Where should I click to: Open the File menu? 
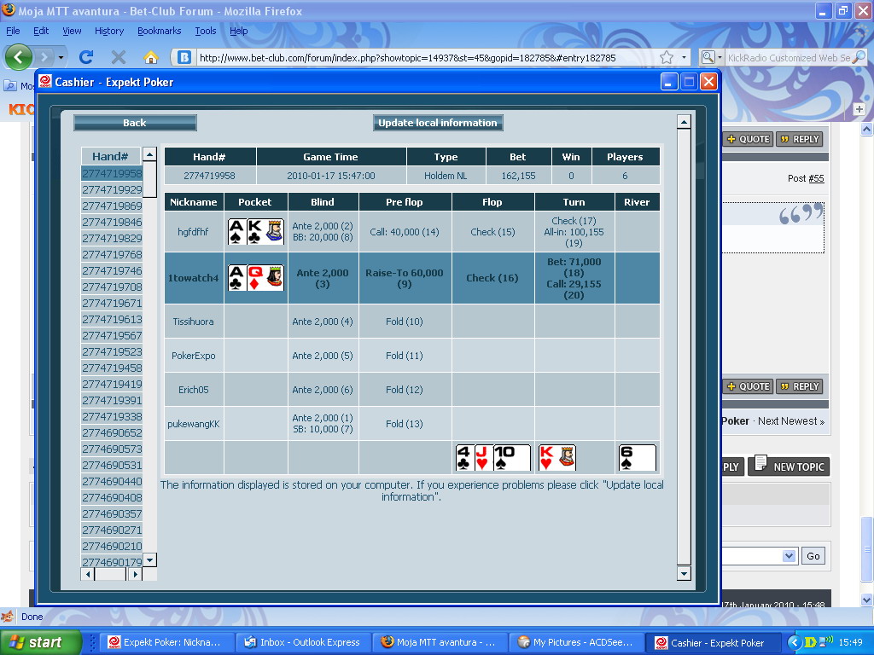(x=13, y=31)
